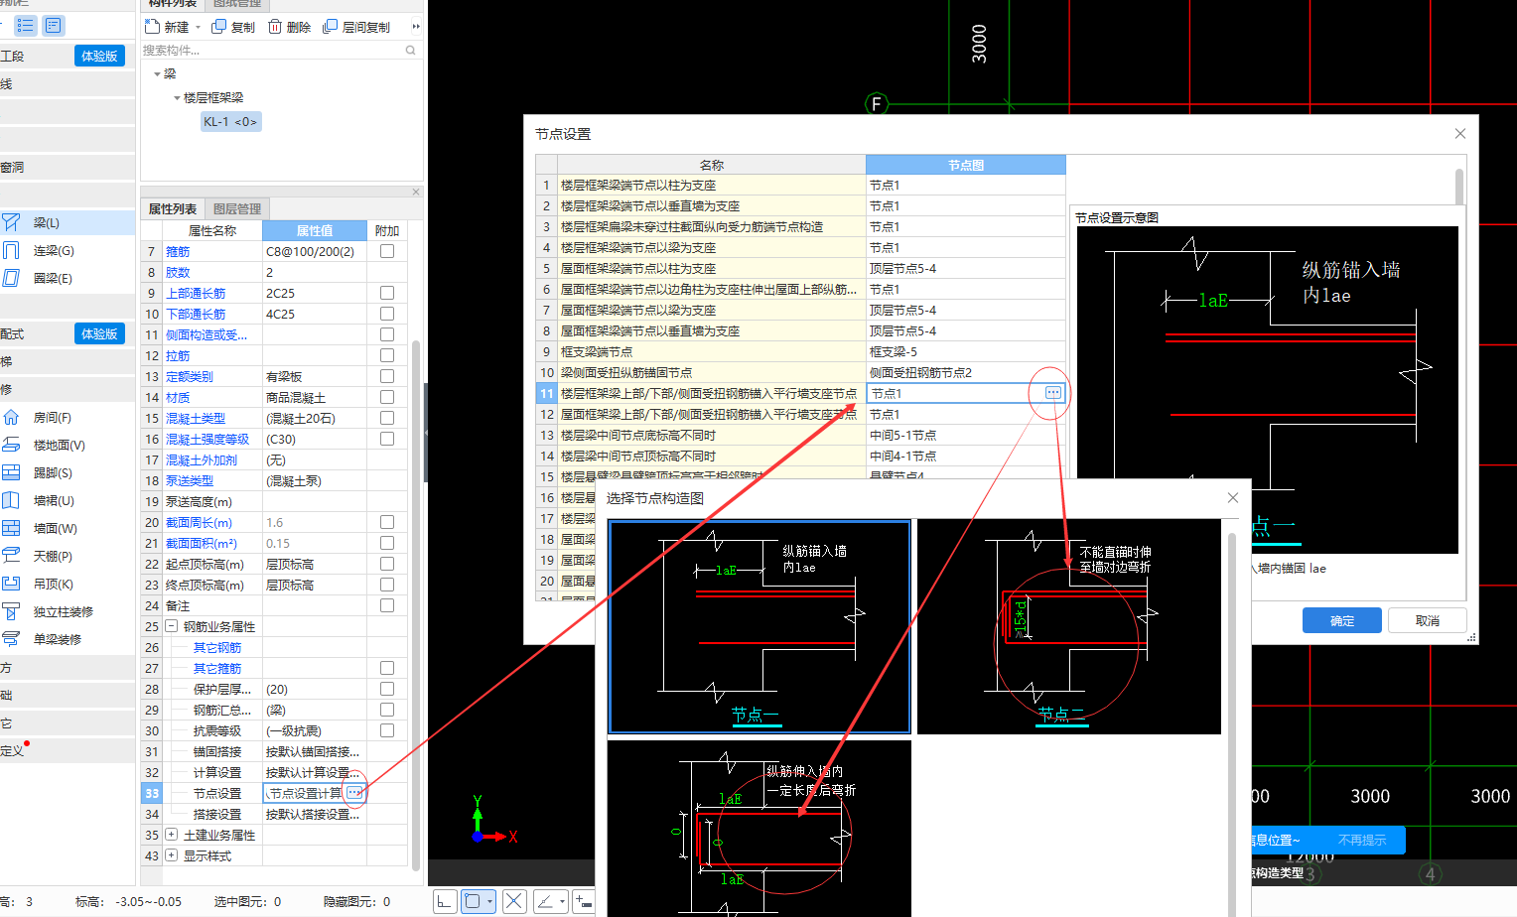
Task: Click 属性值 column header in property list
Action: click(x=315, y=230)
